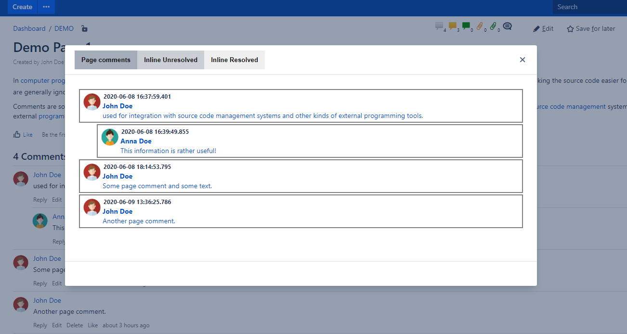This screenshot has width=627, height=334.
Task: Select the Inline Unresolved tab
Action: (170, 60)
